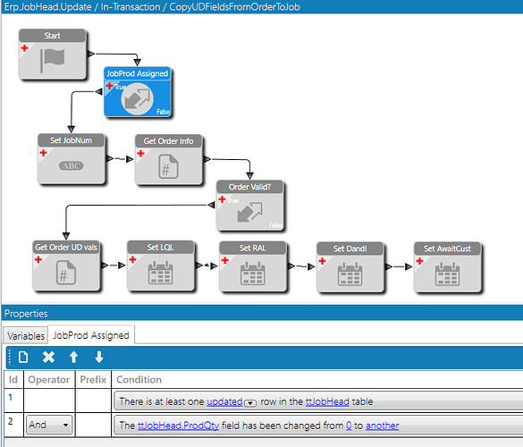
Task: Click the New condition row icon
Action: coord(23,358)
